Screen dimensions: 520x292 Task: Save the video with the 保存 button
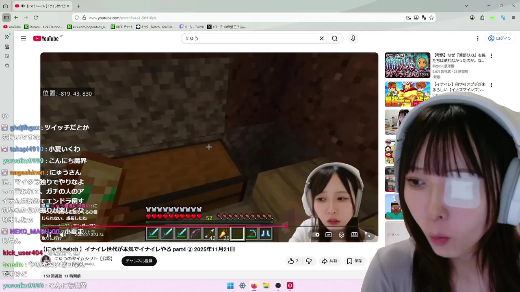(x=354, y=261)
